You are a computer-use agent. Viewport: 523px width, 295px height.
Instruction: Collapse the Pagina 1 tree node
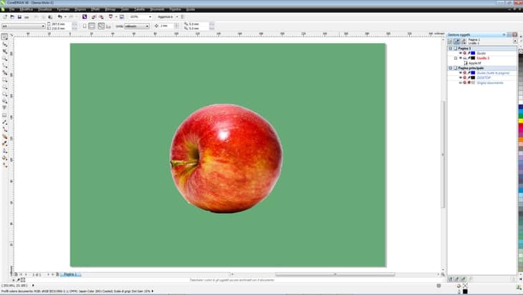point(451,48)
